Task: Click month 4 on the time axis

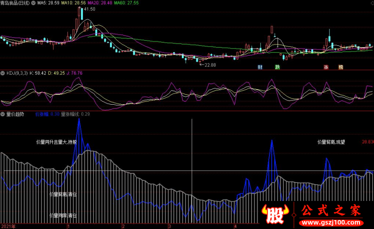Action: click(235, 226)
